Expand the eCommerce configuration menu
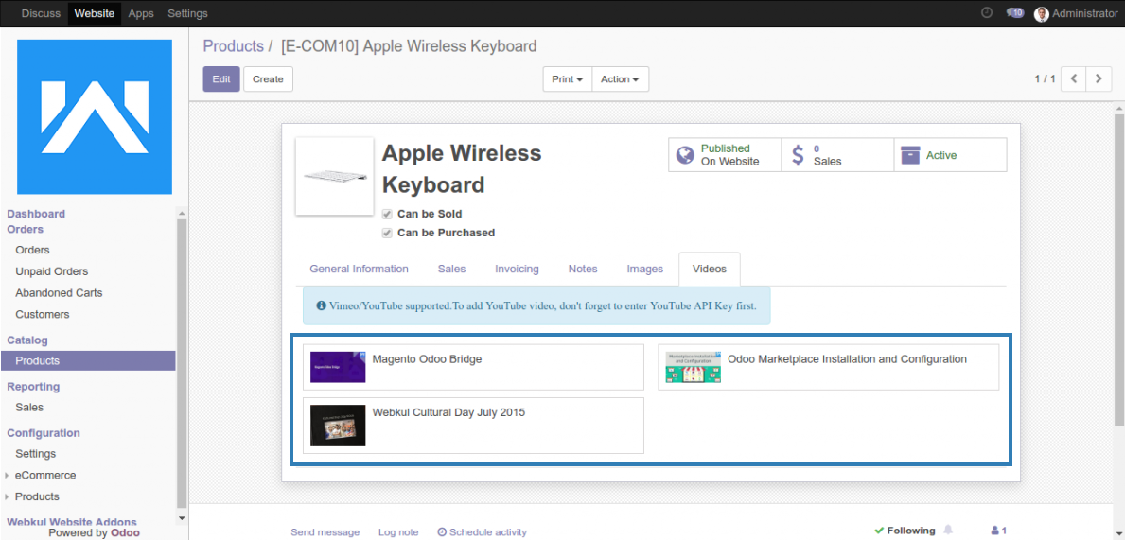This screenshot has height=540, width=1125. coord(44,476)
